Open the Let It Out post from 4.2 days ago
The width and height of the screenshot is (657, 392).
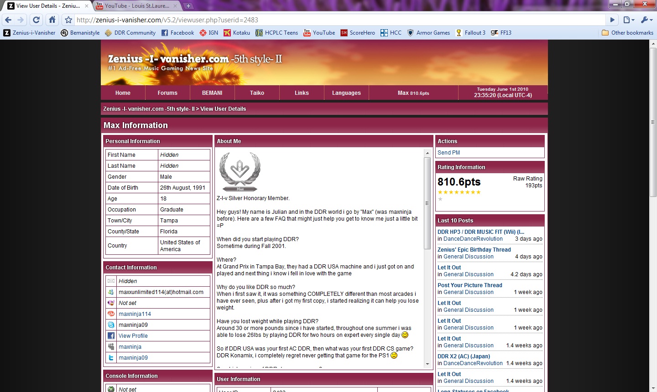pyautogui.click(x=449, y=268)
